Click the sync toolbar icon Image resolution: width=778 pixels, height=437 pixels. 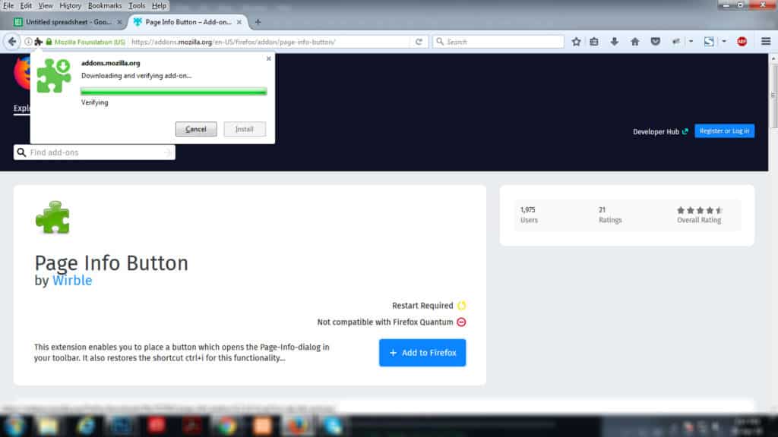tap(709, 42)
